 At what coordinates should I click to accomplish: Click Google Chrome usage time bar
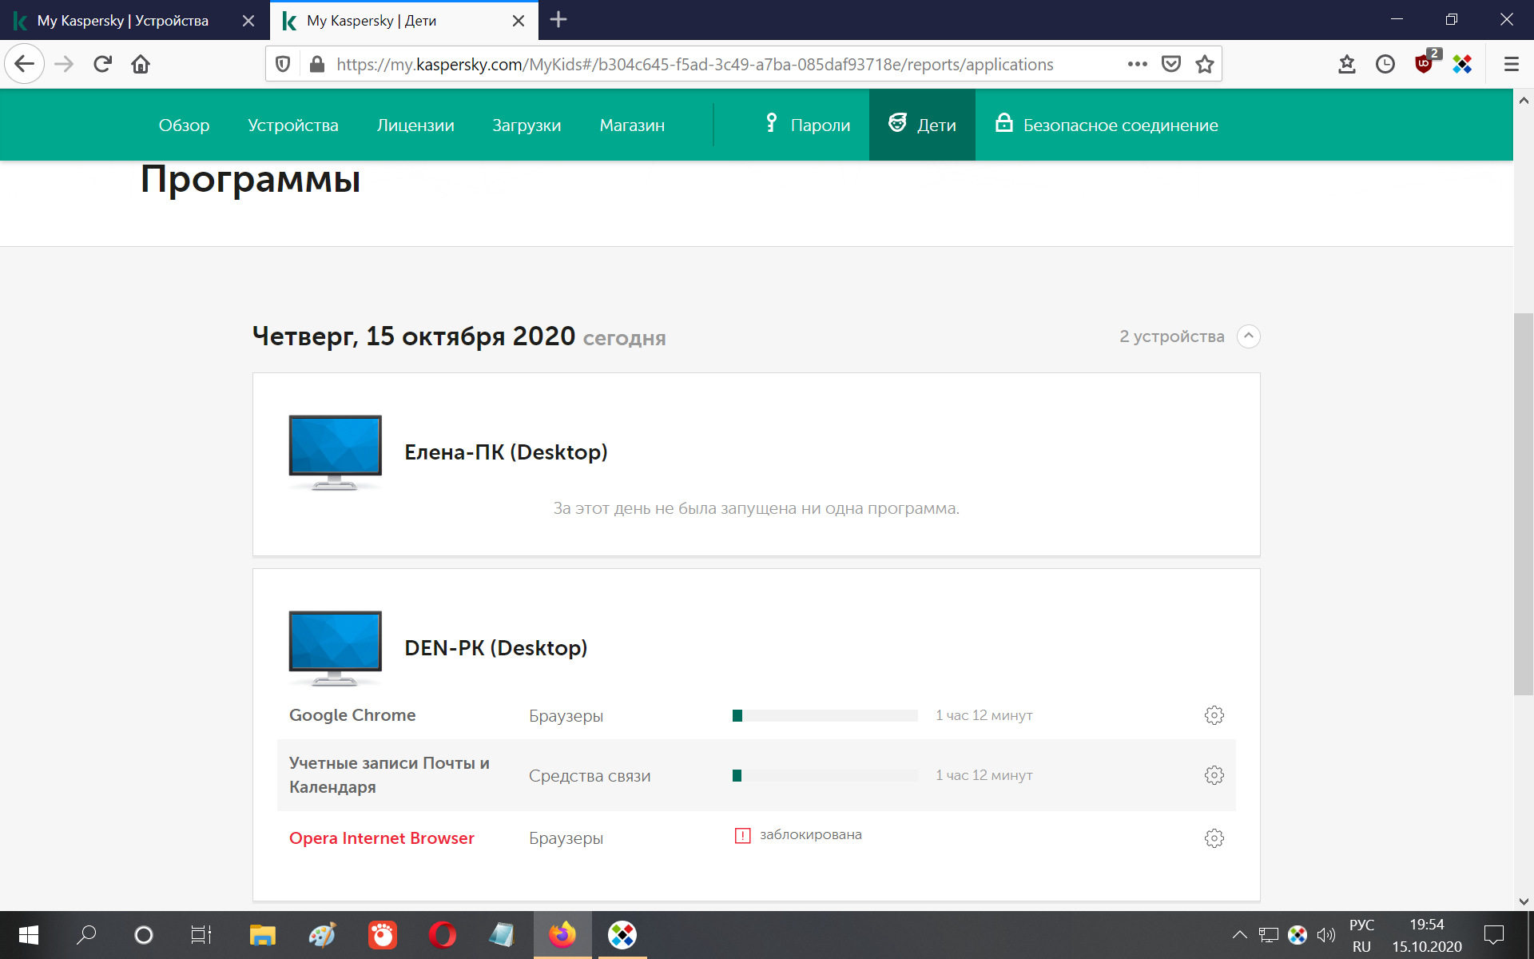tap(824, 716)
